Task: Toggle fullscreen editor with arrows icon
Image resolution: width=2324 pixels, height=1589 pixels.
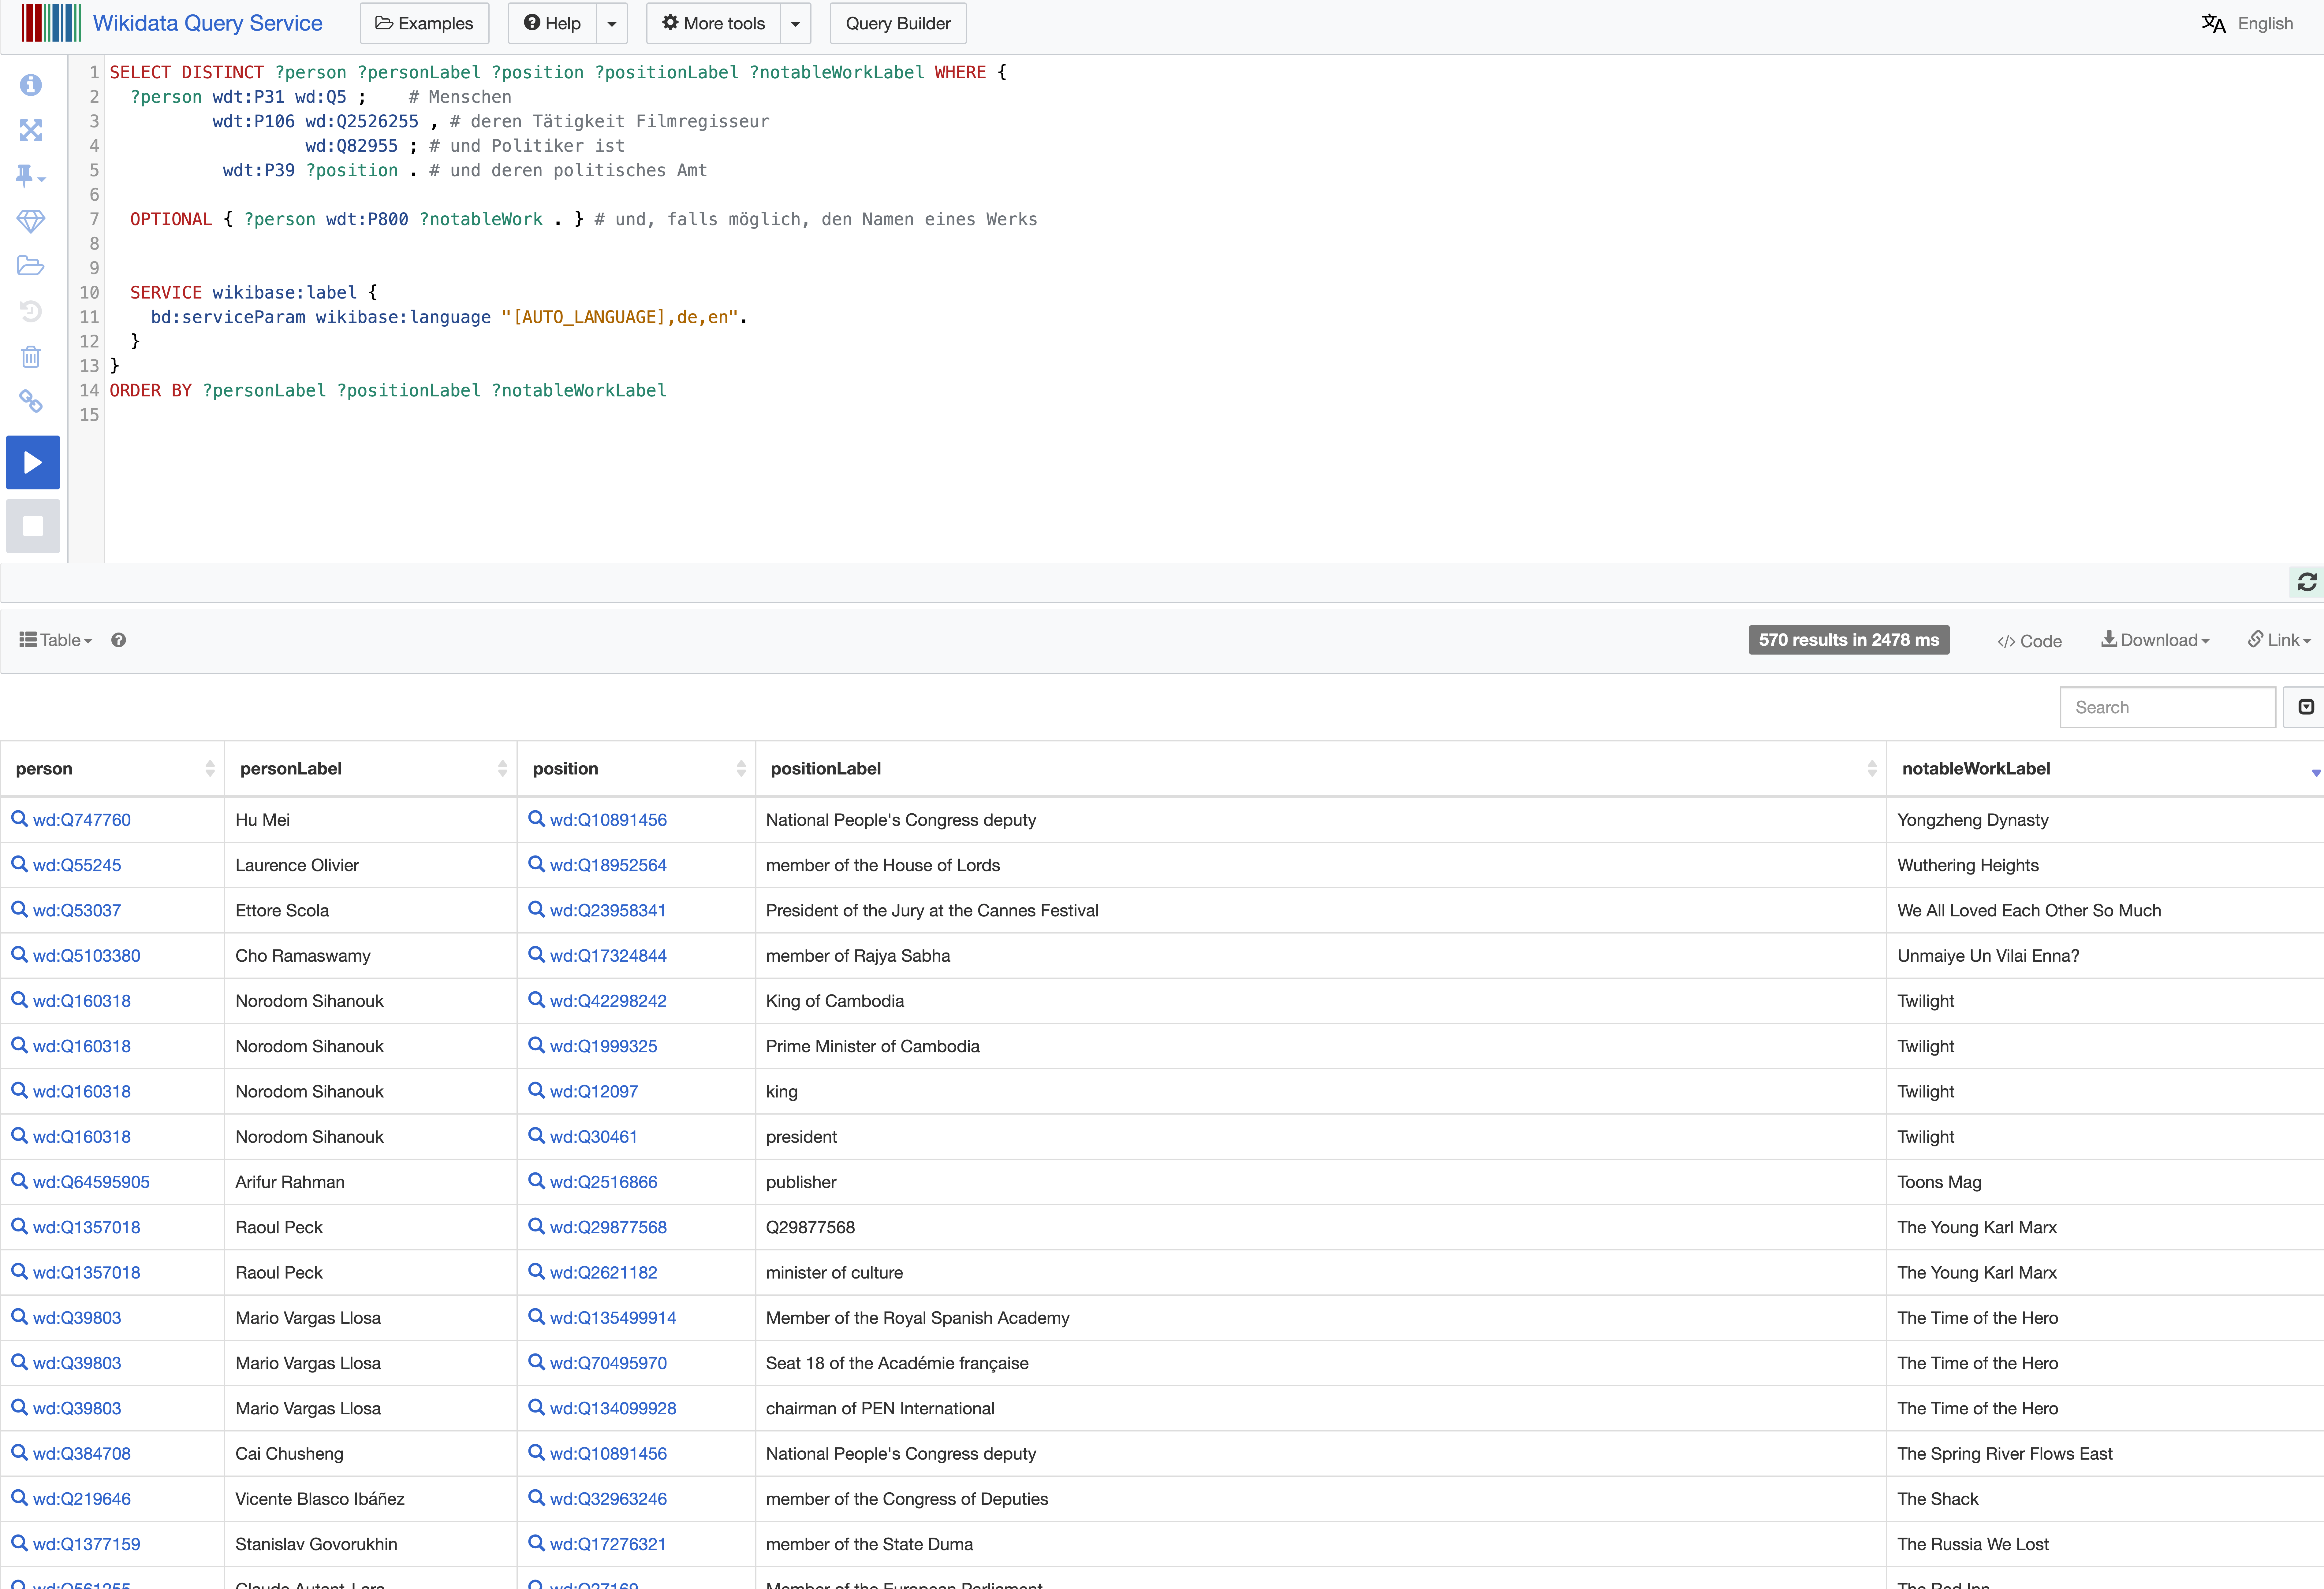Action: (31, 130)
